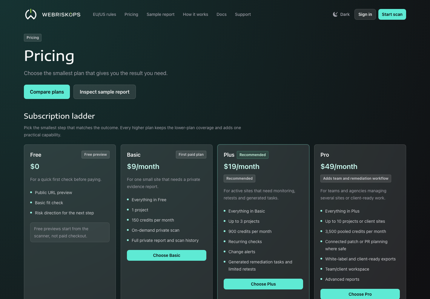Click the Basic plan title
This screenshot has width=430, height=299.
(x=134, y=155)
